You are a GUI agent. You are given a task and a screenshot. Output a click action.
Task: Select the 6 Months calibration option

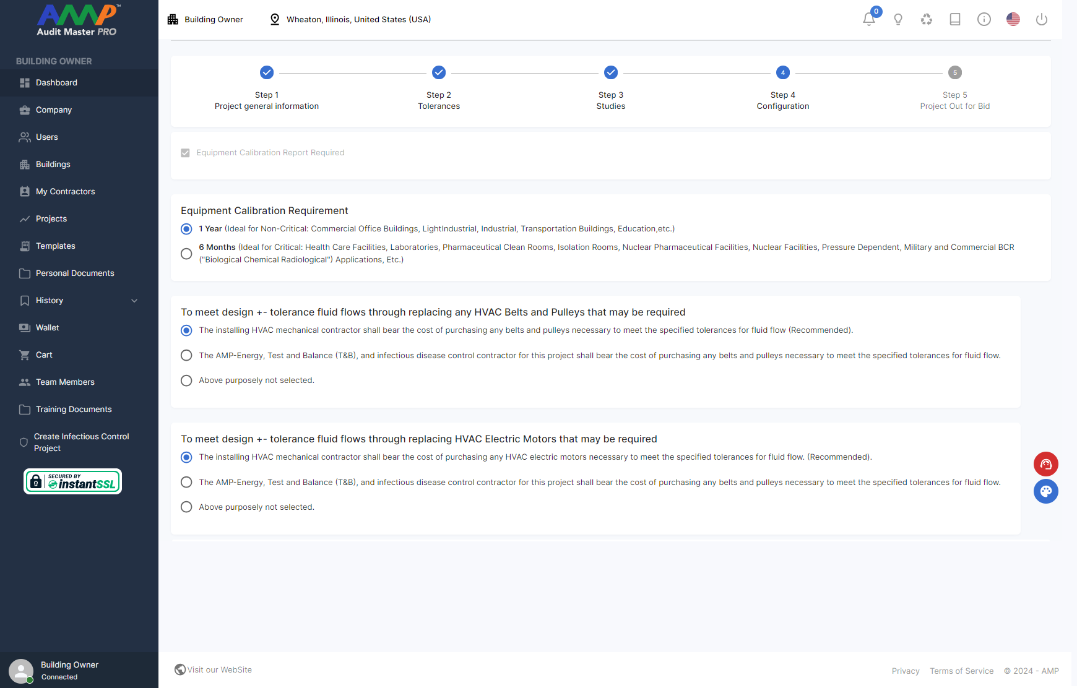[186, 254]
